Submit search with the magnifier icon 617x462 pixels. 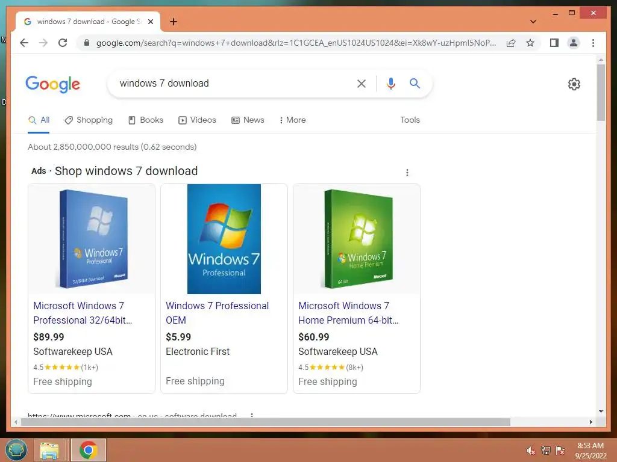point(415,83)
